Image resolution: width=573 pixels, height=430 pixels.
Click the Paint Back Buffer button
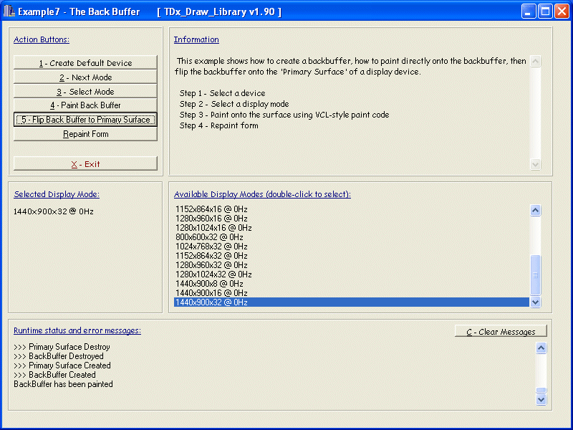coord(85,105)
